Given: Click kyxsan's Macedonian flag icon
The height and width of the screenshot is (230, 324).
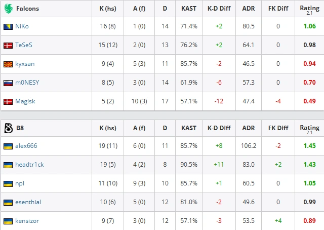Looking at the screenshot, I should [x=8, y=64].
